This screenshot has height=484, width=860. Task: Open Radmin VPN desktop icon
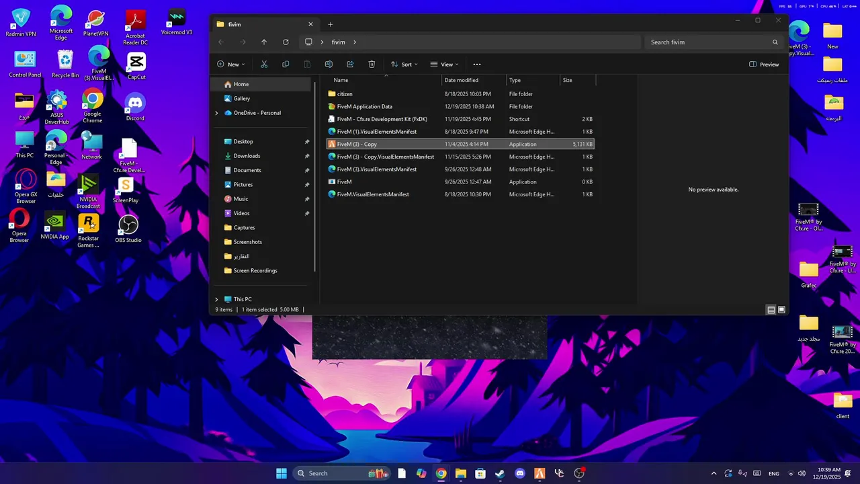point(21,23)
